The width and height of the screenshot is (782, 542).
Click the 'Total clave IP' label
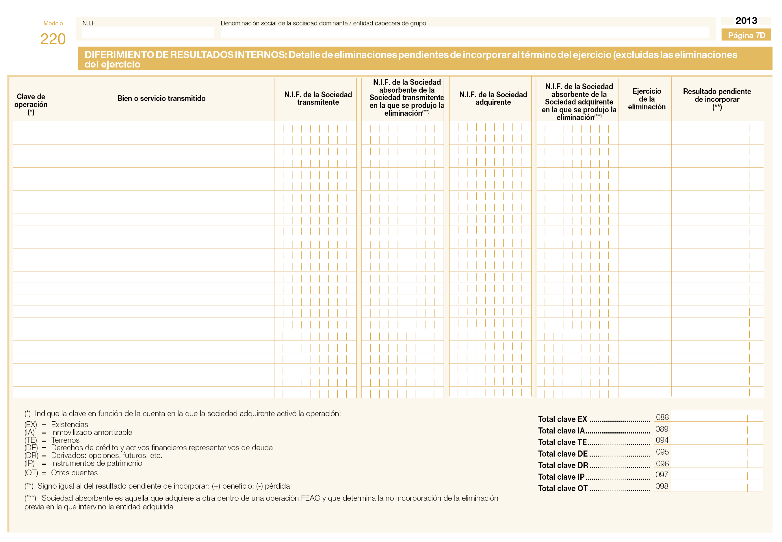pos(561,477)
